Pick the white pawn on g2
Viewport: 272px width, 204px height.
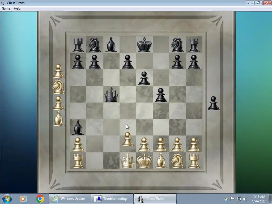(x=177, y=144)
